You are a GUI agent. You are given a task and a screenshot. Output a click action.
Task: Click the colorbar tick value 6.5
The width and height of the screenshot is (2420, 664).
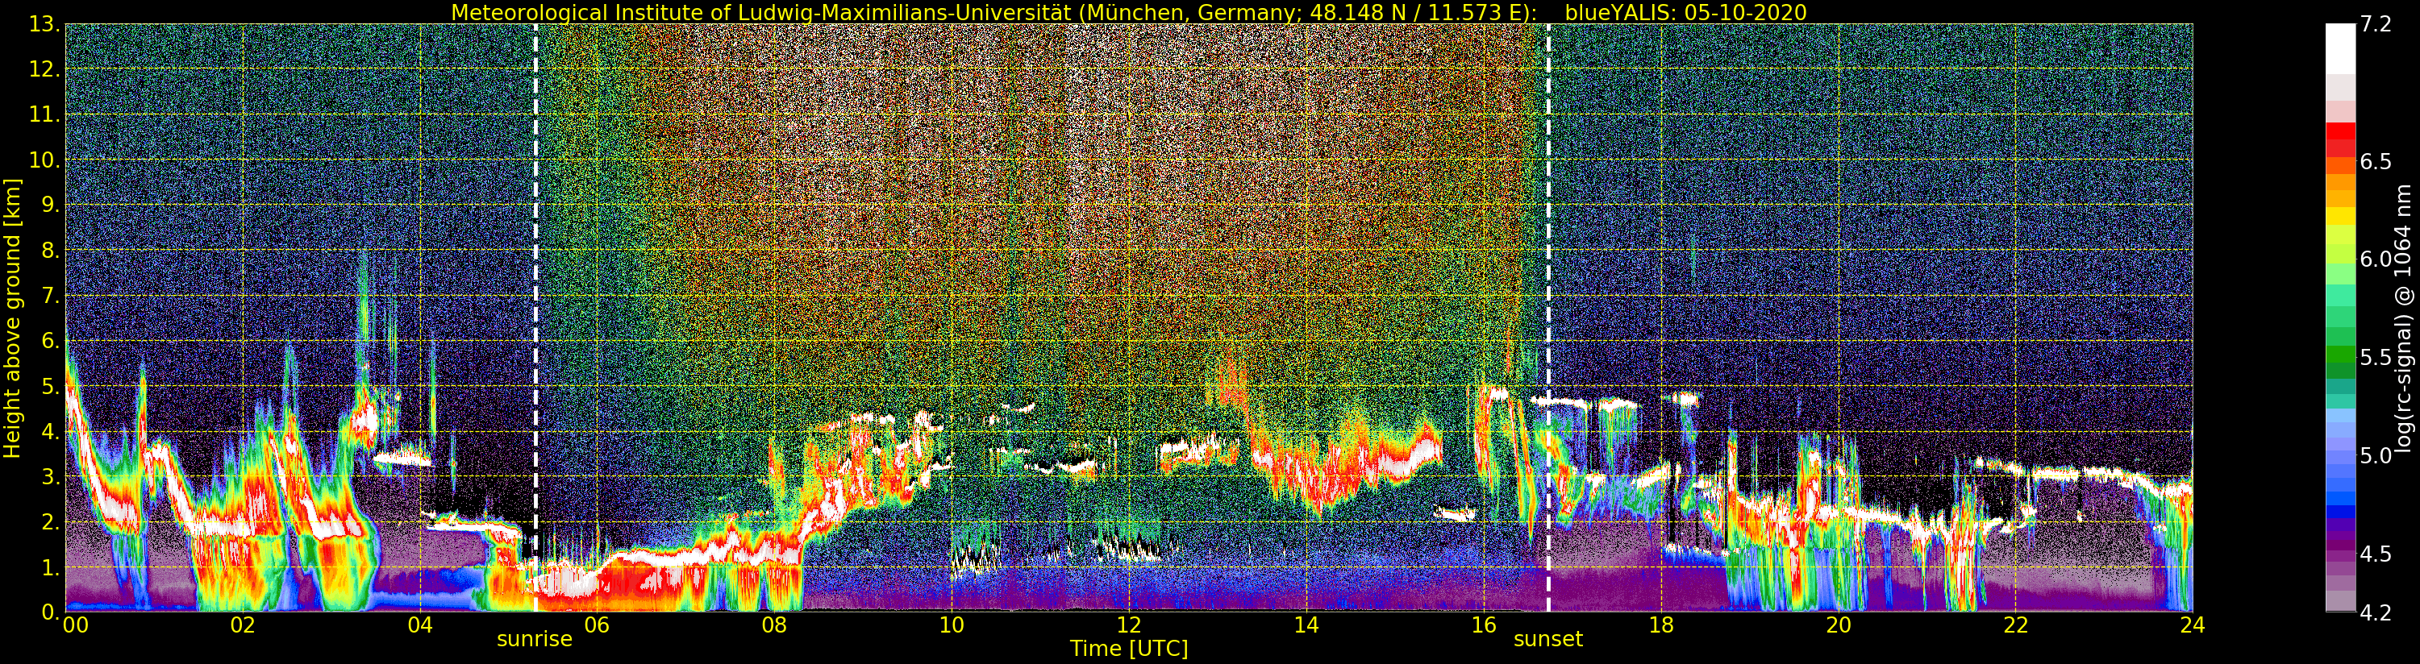[x=2376, y=161]
